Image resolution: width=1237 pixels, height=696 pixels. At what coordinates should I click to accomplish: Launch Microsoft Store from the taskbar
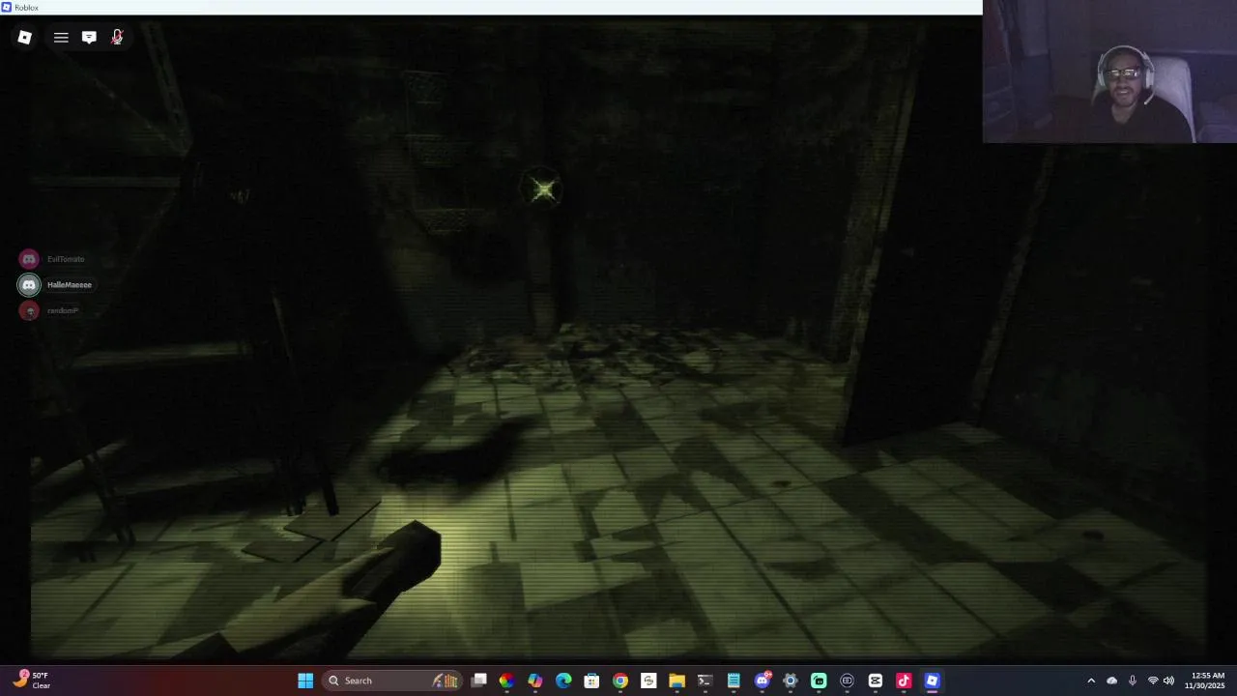pos(591,681)
